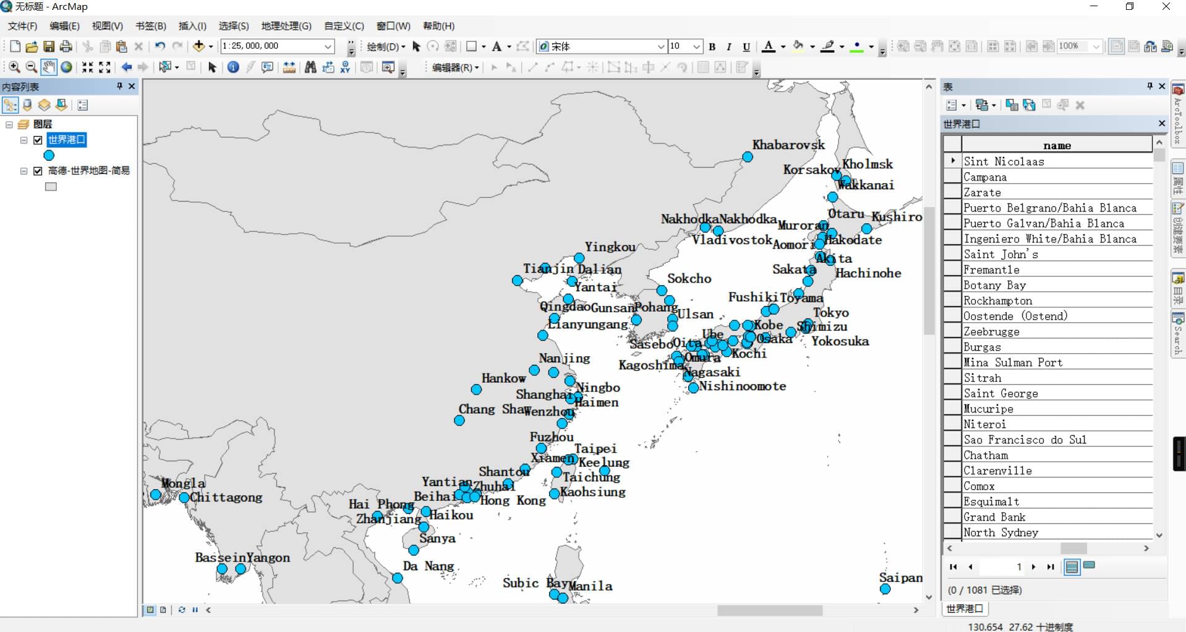Open the 编辑器(R) editor menu button
Image resolution: width=1186 pixels, height=632 pixels.
click(455, 67)
